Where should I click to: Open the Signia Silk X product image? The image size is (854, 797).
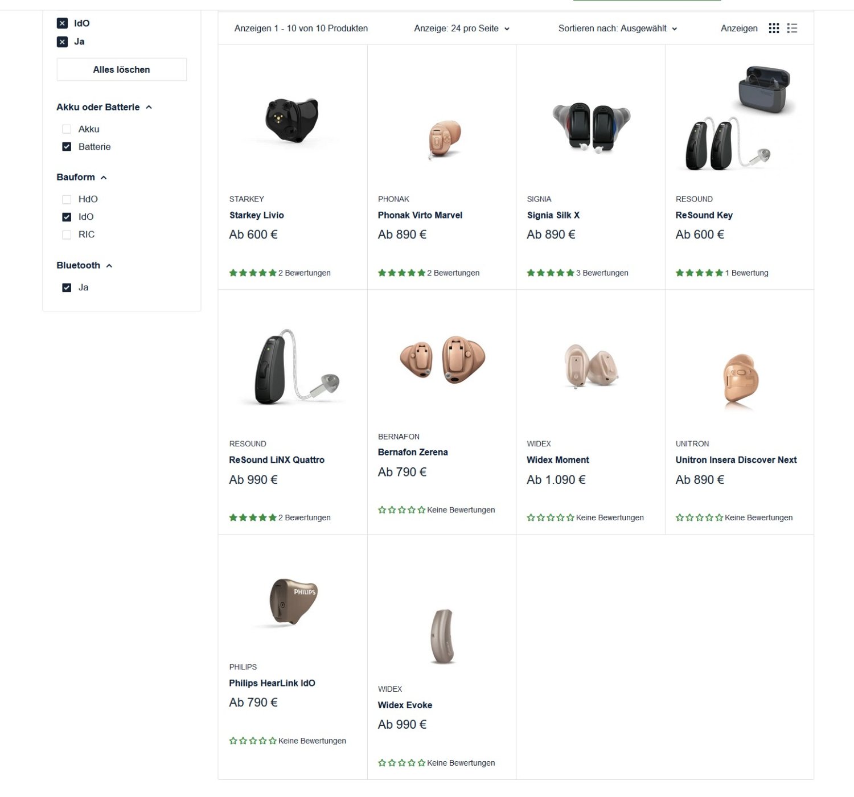pos(591,127)
